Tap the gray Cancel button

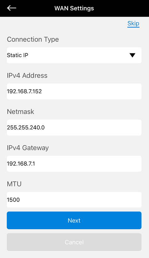point(74,242)
